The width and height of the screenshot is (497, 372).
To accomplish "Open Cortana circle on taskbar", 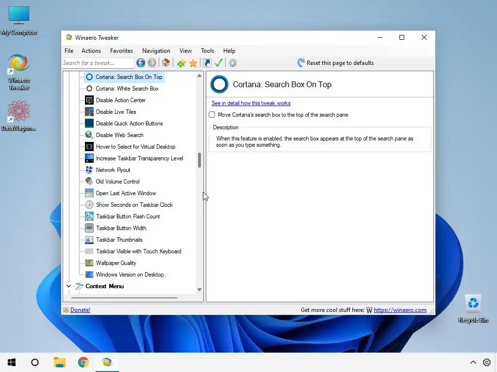I will coord(35,362).
